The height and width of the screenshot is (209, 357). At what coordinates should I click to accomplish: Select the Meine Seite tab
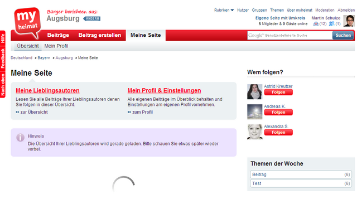point(146,35)
